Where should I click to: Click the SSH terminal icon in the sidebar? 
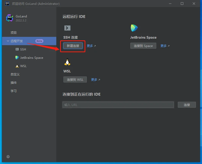click(x=17, y=49)
